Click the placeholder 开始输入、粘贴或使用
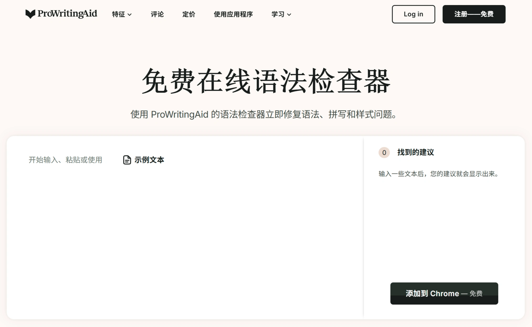The image size is (532, 327). (65, 160)
